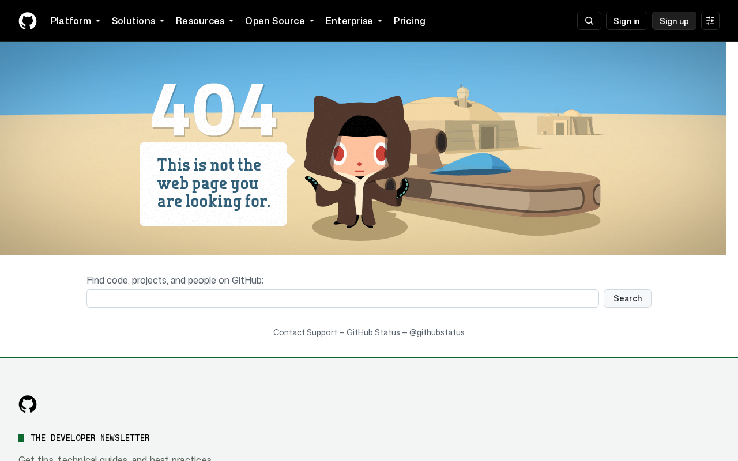Expand the Platform dropdown menu
This screenshot has height=461, width=738.
pyautogui.click(x=76, y=21)
